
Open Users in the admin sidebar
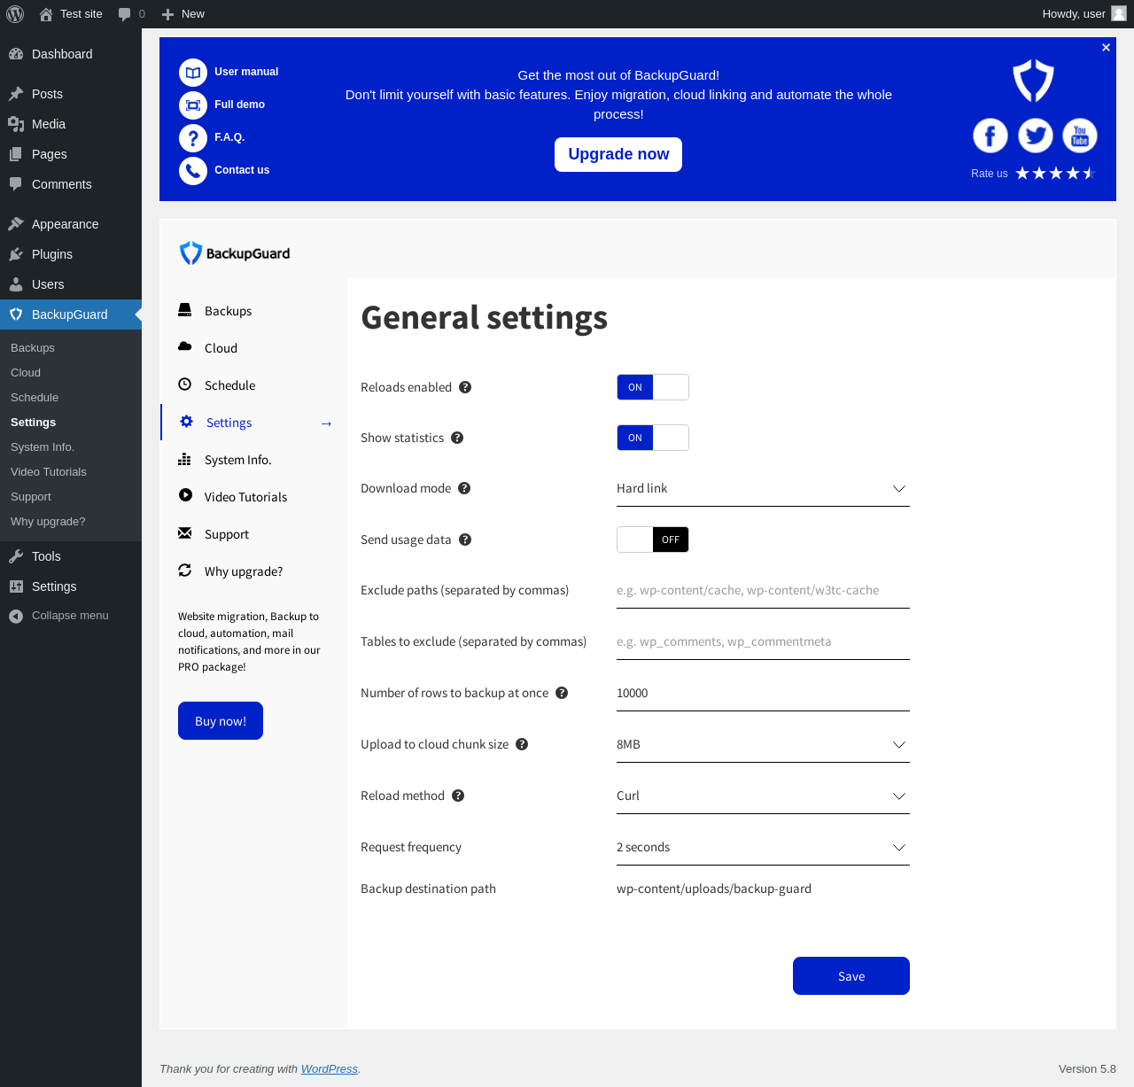tap(71, 284)
